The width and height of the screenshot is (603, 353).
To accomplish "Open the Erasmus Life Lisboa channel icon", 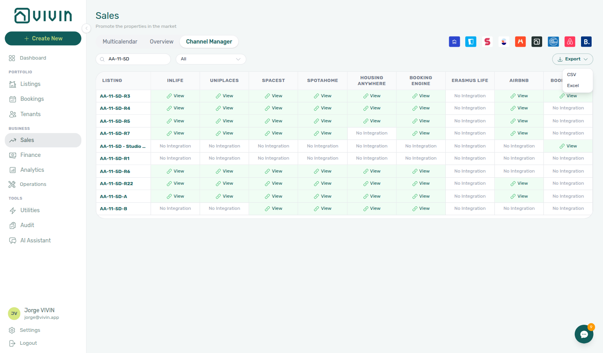I will 553,42.
